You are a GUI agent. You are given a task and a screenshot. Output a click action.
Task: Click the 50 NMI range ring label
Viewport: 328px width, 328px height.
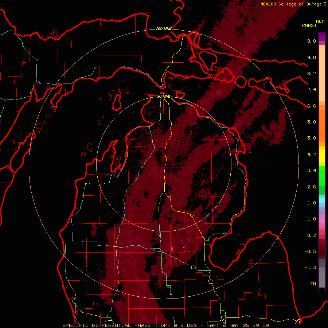tap(164, 96)
